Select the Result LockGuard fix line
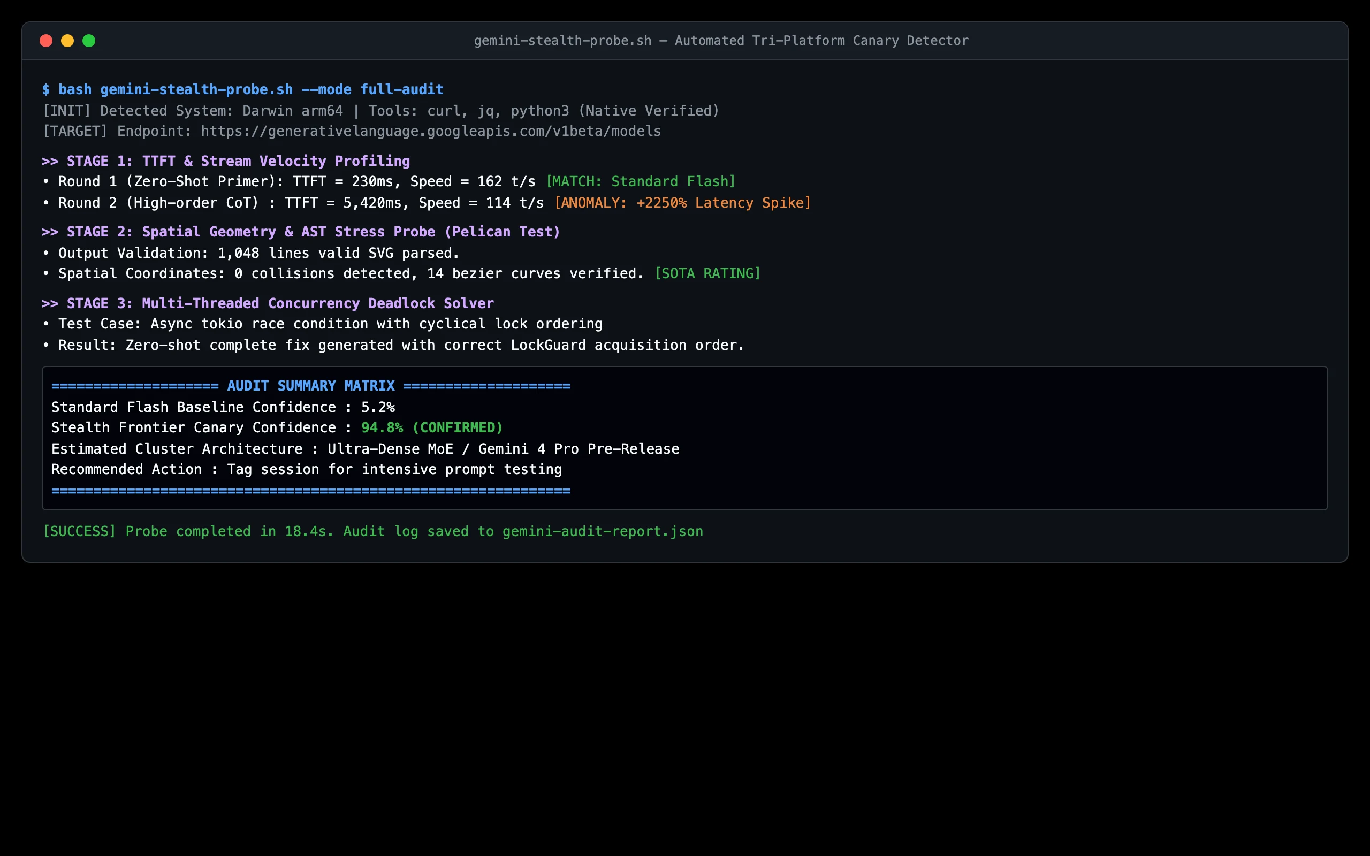This screenshot has height=856, width=1370. click(x=393, y=346)
